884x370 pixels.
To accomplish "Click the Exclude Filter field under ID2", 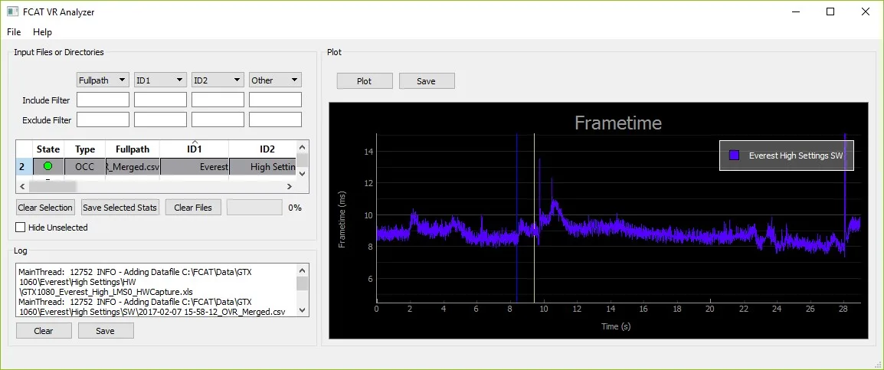I will [218, 120].
